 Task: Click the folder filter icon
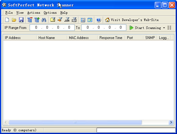tap(53, 20)
